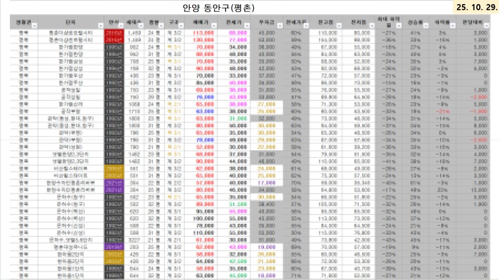
Task: Select the date cell 25. 10. 29.
Action: click(x=477, y=7)
